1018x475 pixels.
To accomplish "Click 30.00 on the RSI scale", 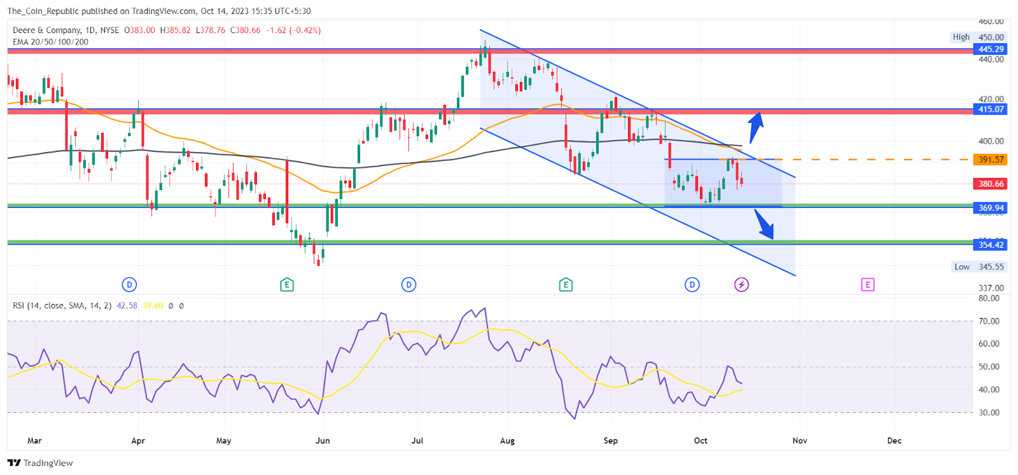I will click(989, 413).
